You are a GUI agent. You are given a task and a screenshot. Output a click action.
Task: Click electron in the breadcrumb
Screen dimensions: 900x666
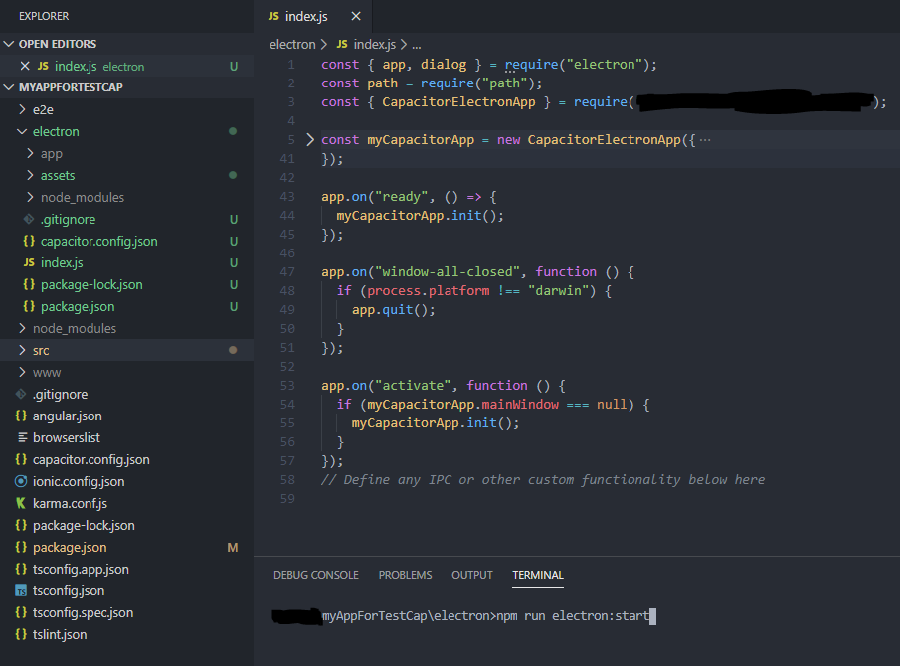tap(292, 44)
